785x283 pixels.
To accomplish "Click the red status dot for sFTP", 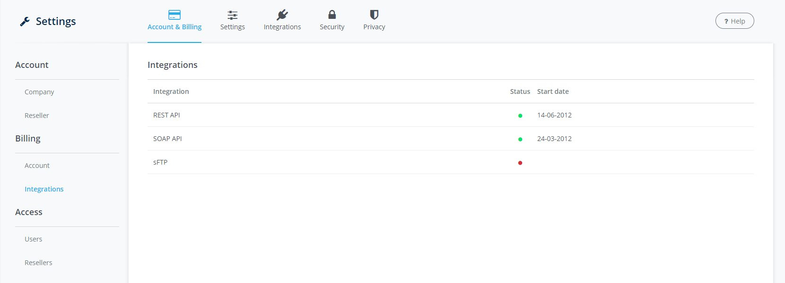I will tap(520, 163).
